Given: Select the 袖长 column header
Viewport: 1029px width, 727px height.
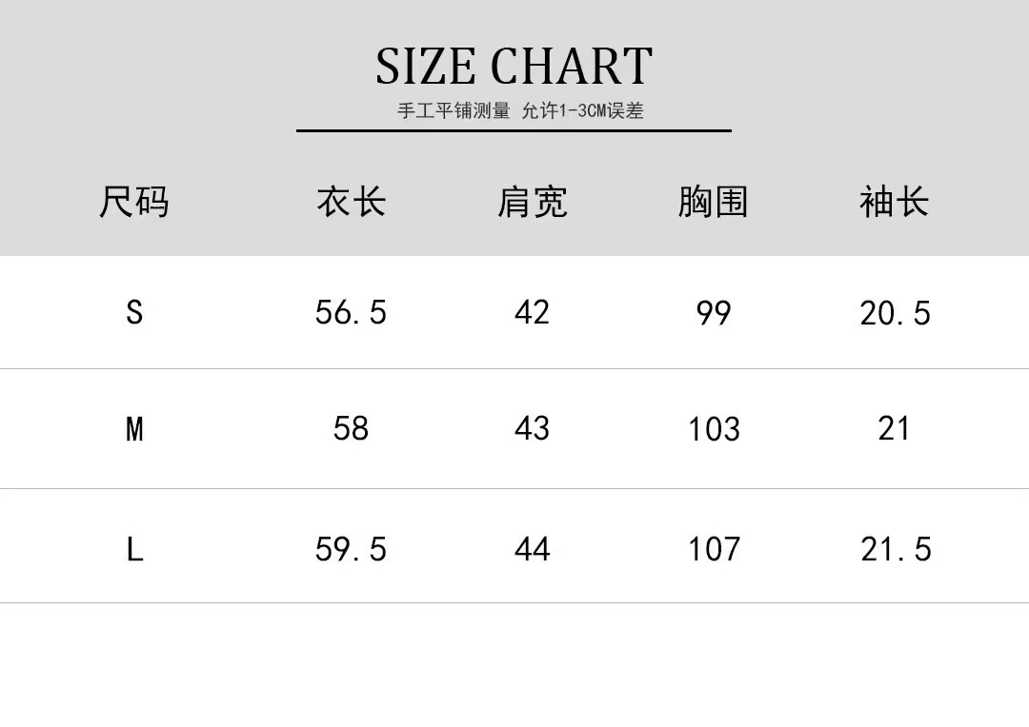Looking at the screenshot, I should (894, 202).
